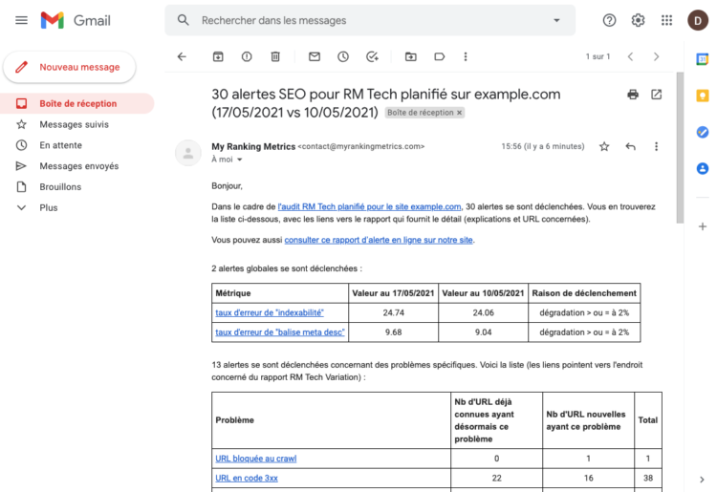Go to next email chevron

coord(656,56)
